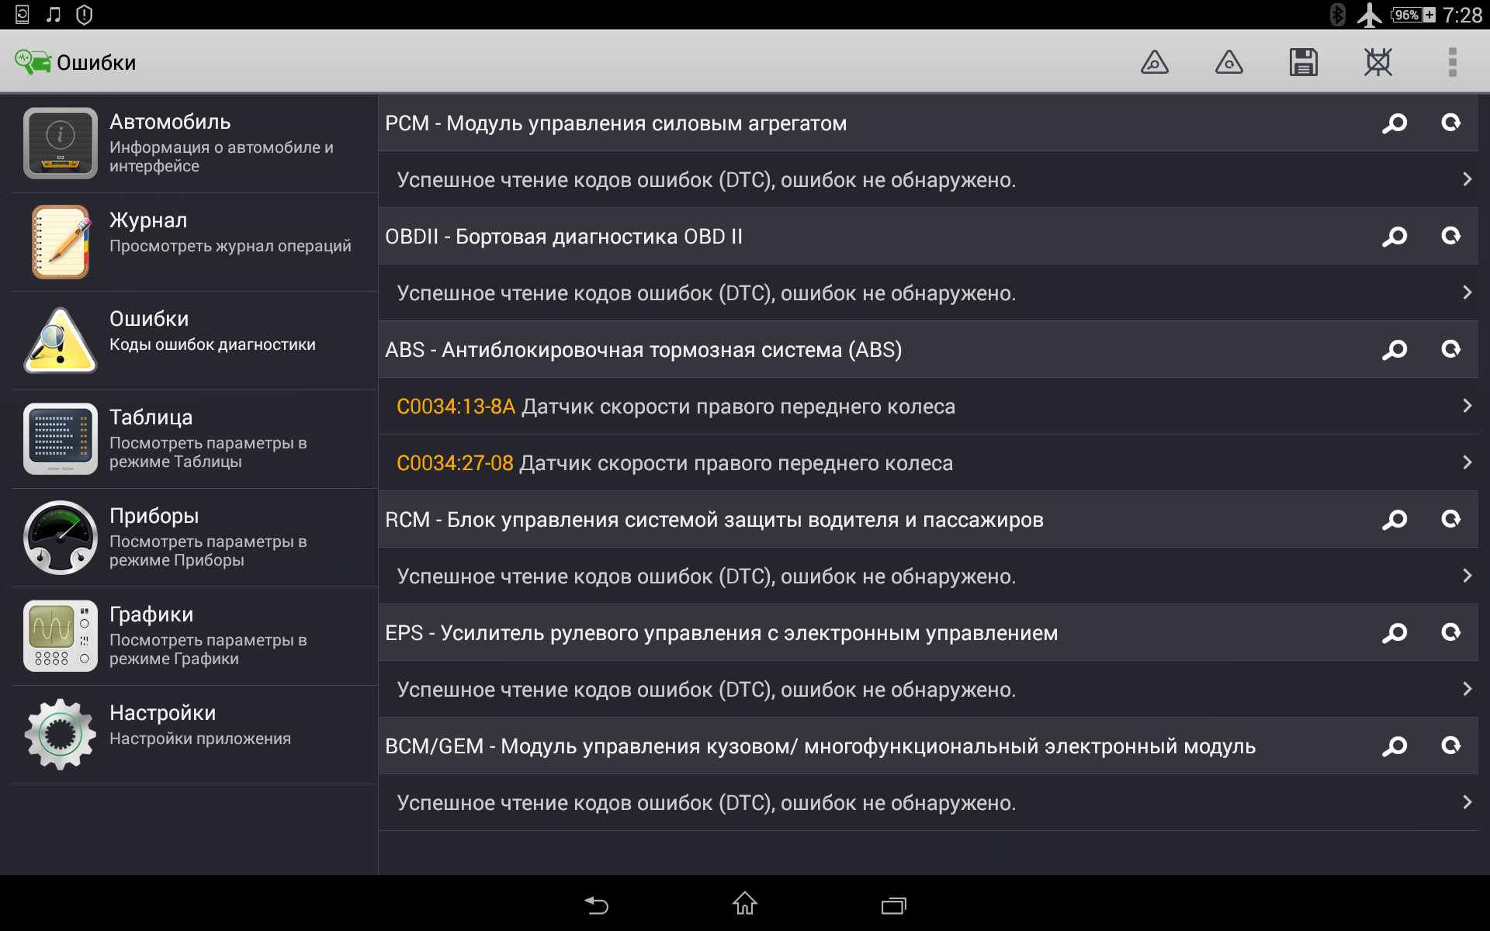The width and height of the screenshot is (1490, 931).
Task: Click the read all errors triangle icon
Action: click(1154, 62)
